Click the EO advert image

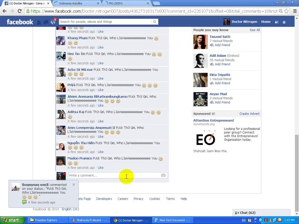point(206,138)
